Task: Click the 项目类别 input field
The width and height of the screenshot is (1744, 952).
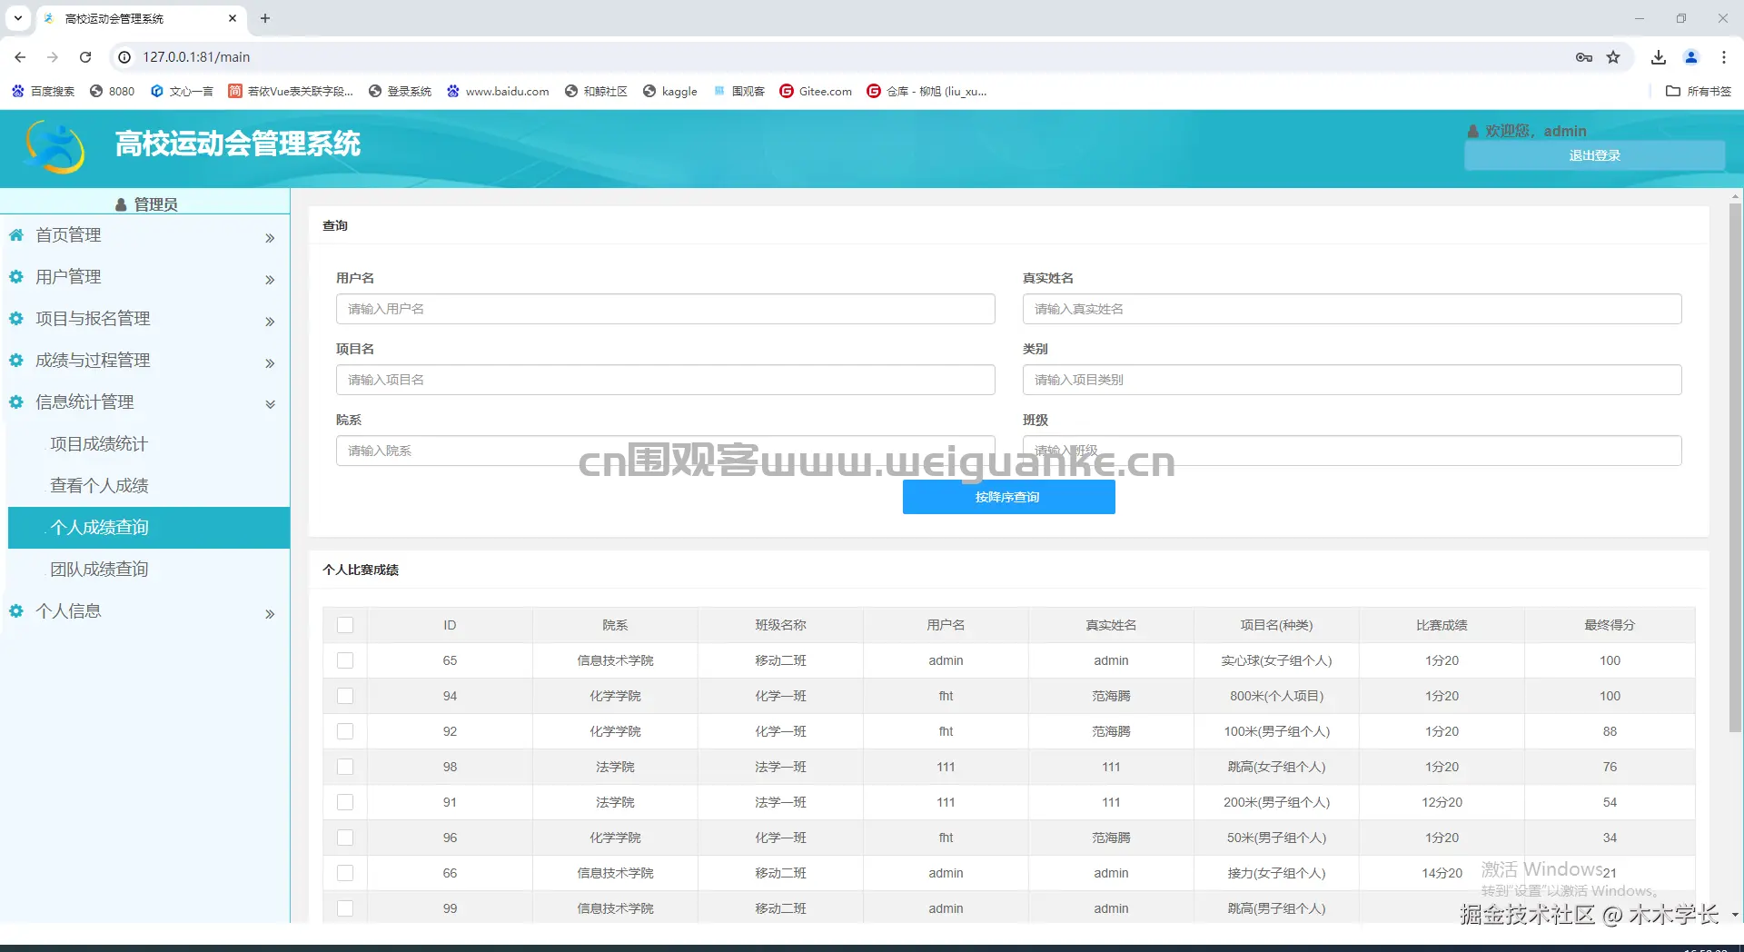Action: [x=1352, y=380]
